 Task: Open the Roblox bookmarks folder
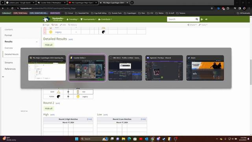(159, 13)
